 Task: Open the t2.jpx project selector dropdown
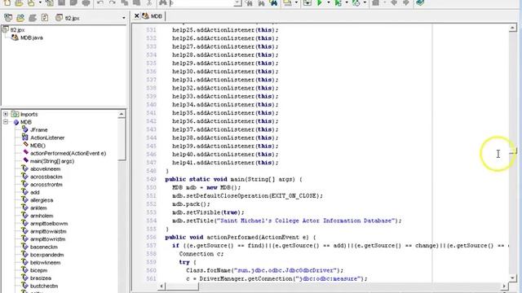pyautogui.click(x=124, y=18)
